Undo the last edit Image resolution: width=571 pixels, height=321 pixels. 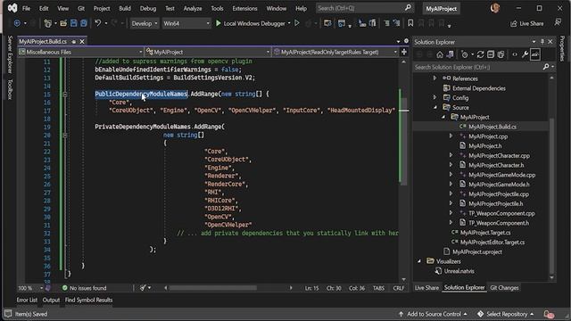(x=97, y=23)
